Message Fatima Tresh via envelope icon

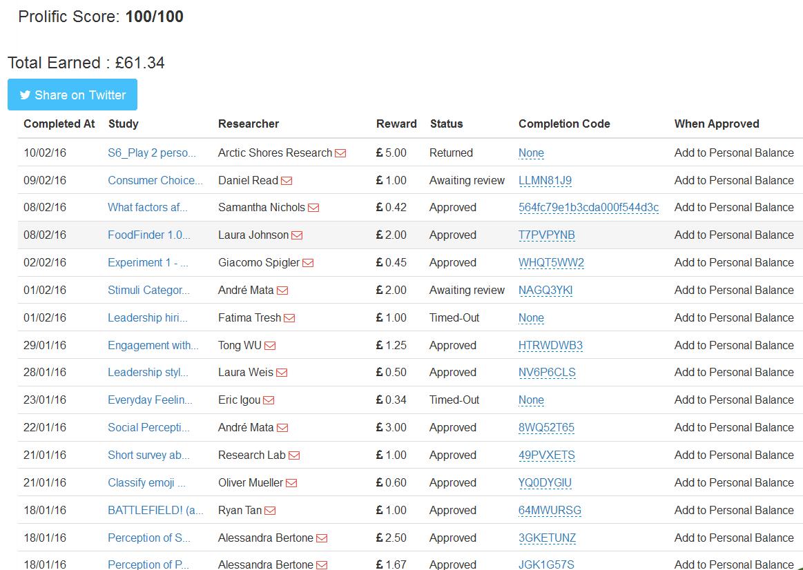[289, 318]
